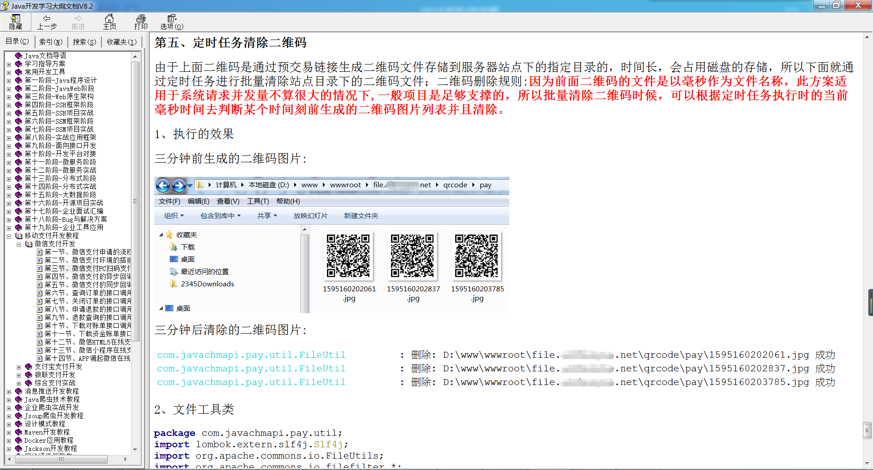Click the book icon beside Java爬虫技术教程

click(x=19, y=400)
